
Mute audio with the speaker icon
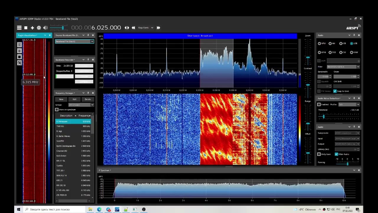point(45,28)
